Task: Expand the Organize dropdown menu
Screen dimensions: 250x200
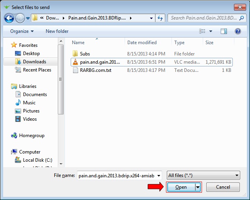Action: (x=22, y=31)
